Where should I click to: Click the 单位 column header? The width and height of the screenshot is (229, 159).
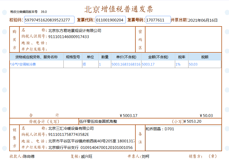[x=90, y=57]
